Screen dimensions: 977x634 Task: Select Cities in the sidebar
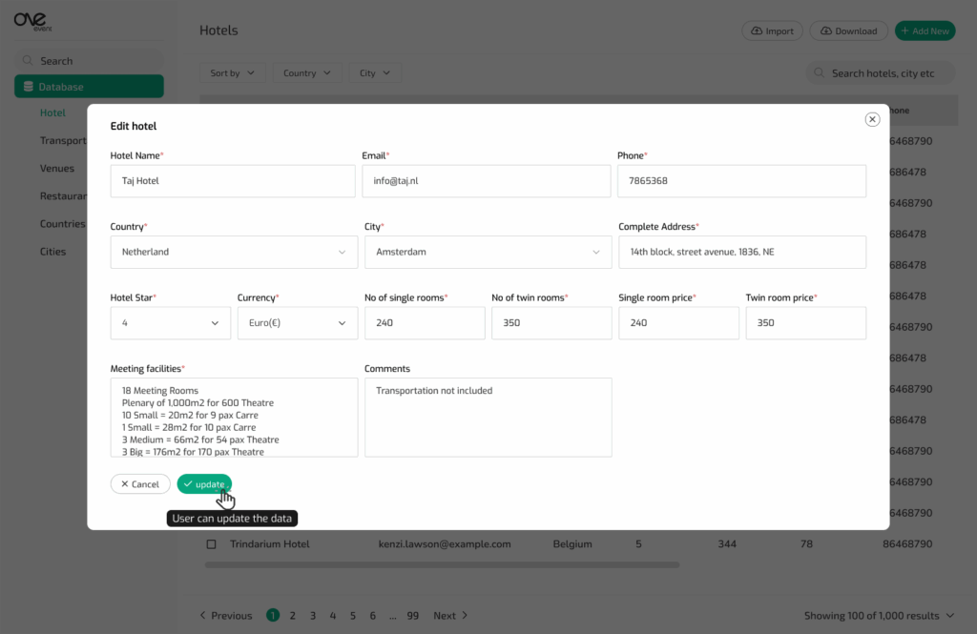point(53,252)
